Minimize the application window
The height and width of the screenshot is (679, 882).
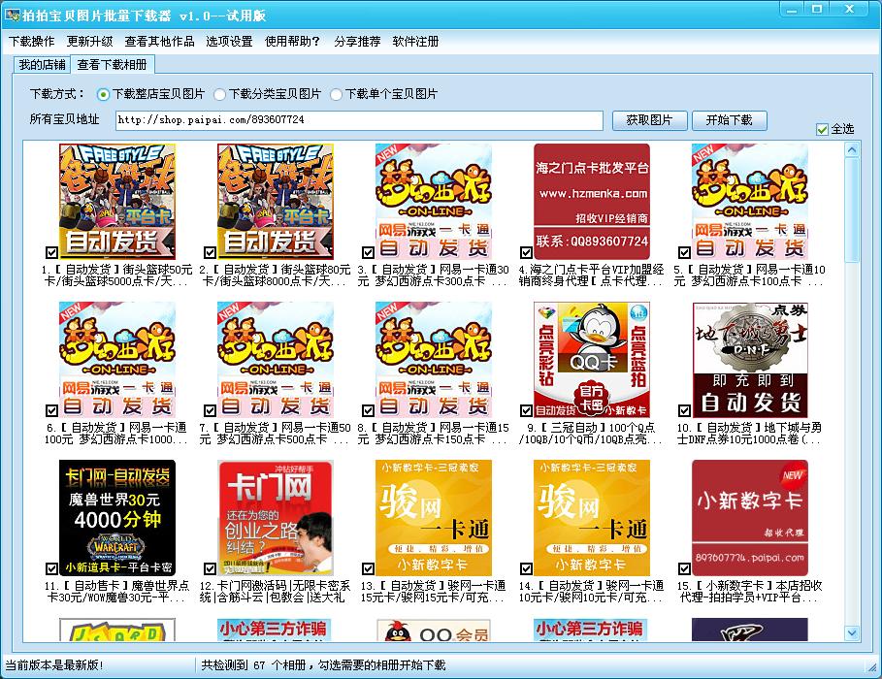(792, 9)
